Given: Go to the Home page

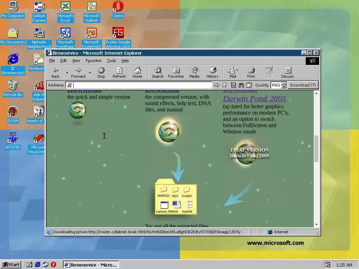Looking at the screenshot, I should coord(137,73).
